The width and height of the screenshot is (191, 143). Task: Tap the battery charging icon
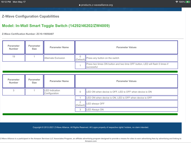pyautogui.click(x=188, y=2)
